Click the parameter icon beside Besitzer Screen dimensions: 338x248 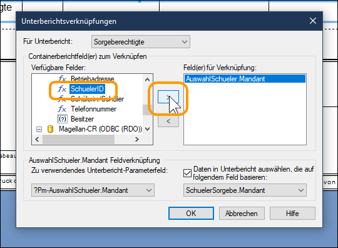pyautogui.click(x=63, y=119)
